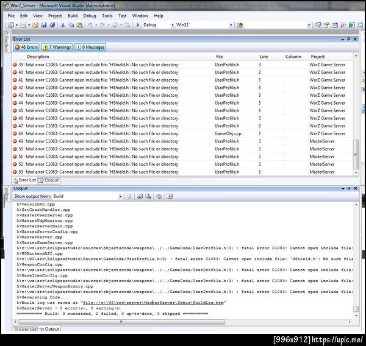Open Object Browser from toolbar icon
The image size is (366, 346).
point(335,25)
